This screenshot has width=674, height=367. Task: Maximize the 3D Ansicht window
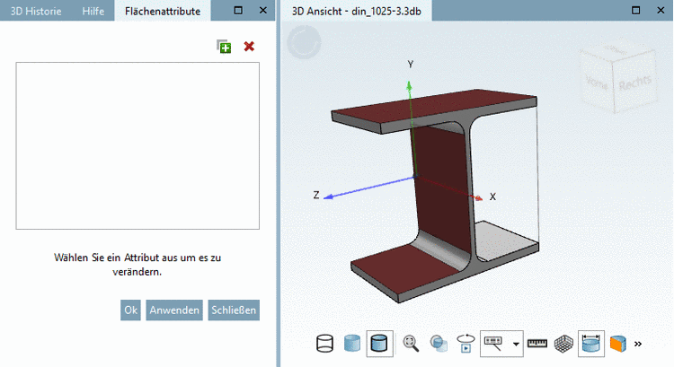[635, 10]
